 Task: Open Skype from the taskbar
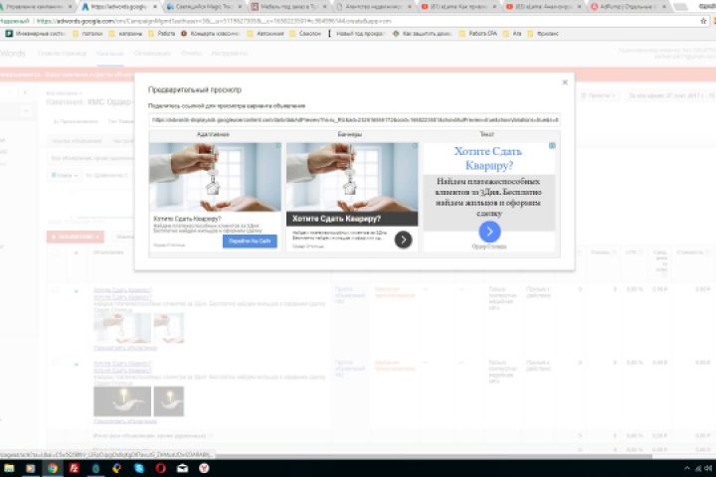click(x=139, y=468)
